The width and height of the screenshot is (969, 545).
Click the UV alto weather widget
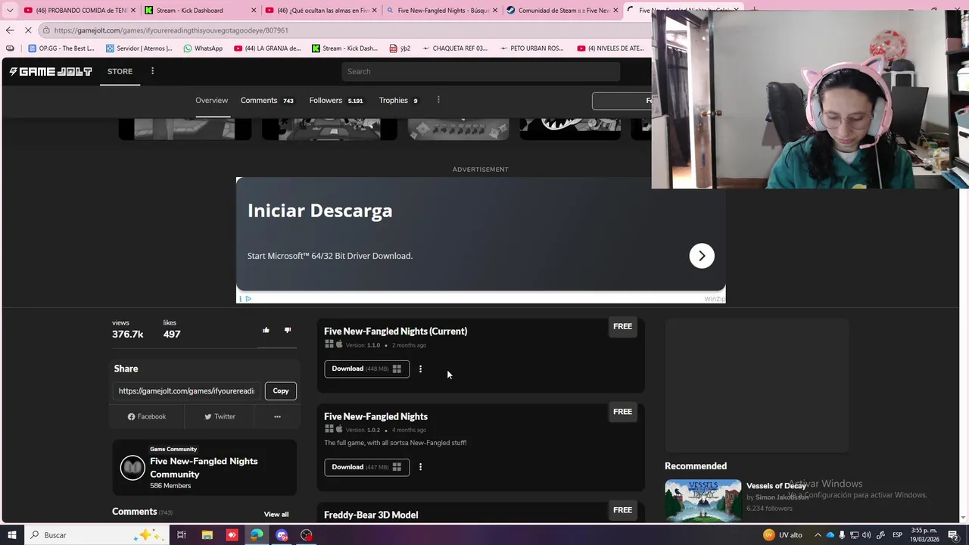783,535
